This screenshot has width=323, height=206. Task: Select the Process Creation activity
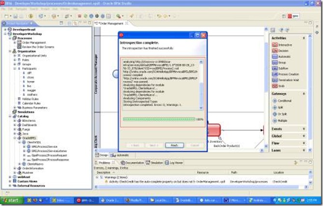(285, 74)
